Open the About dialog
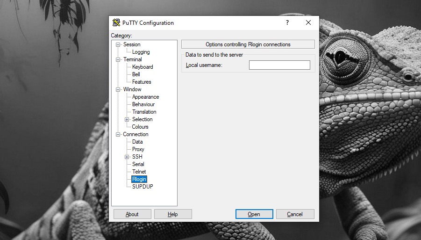 pos(132,214)
